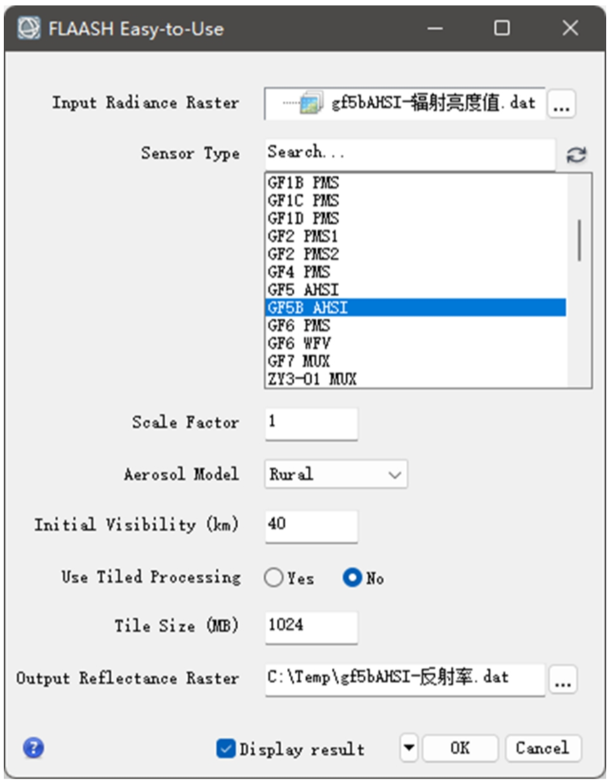Browse for output reflectance raster path
The height and width of the screenshot is (783, 610).
click(562, 679)
